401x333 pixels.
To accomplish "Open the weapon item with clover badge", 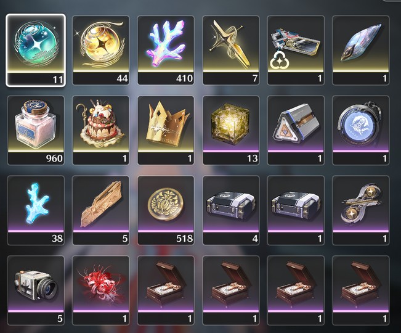I will click(296, 50).
